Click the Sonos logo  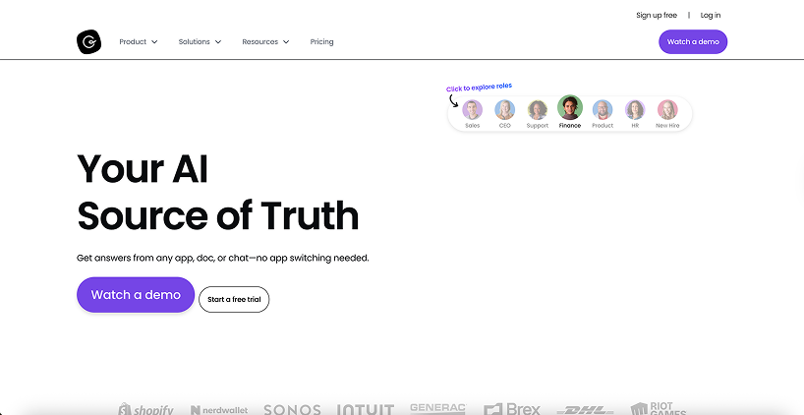pyautogui.click(x=292, y=409)
